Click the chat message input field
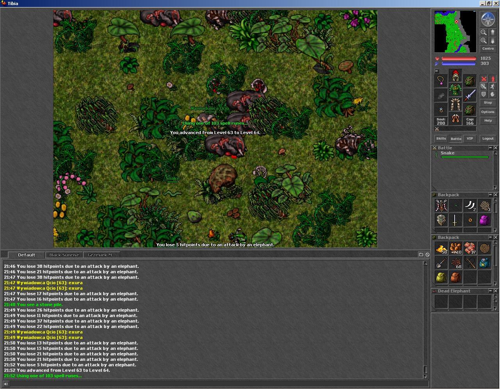 point(220,384)
